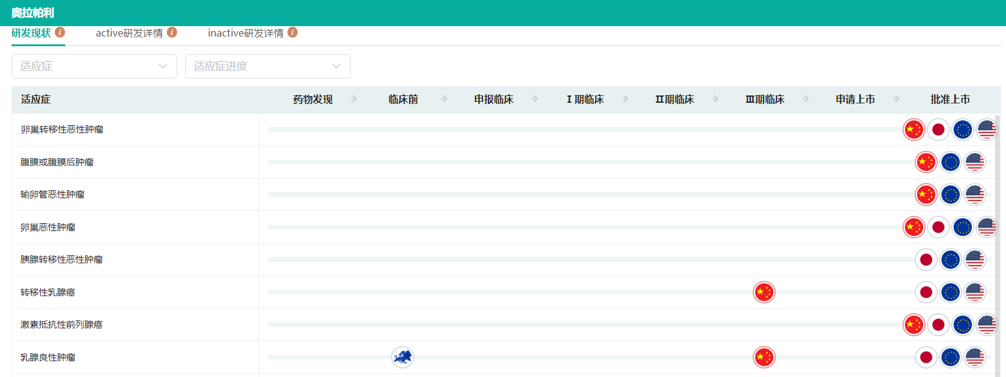Select 激素抵抗性前列腺癌 indication label
The height and width of the screenshot is (377, 1006).
(62, 325)
